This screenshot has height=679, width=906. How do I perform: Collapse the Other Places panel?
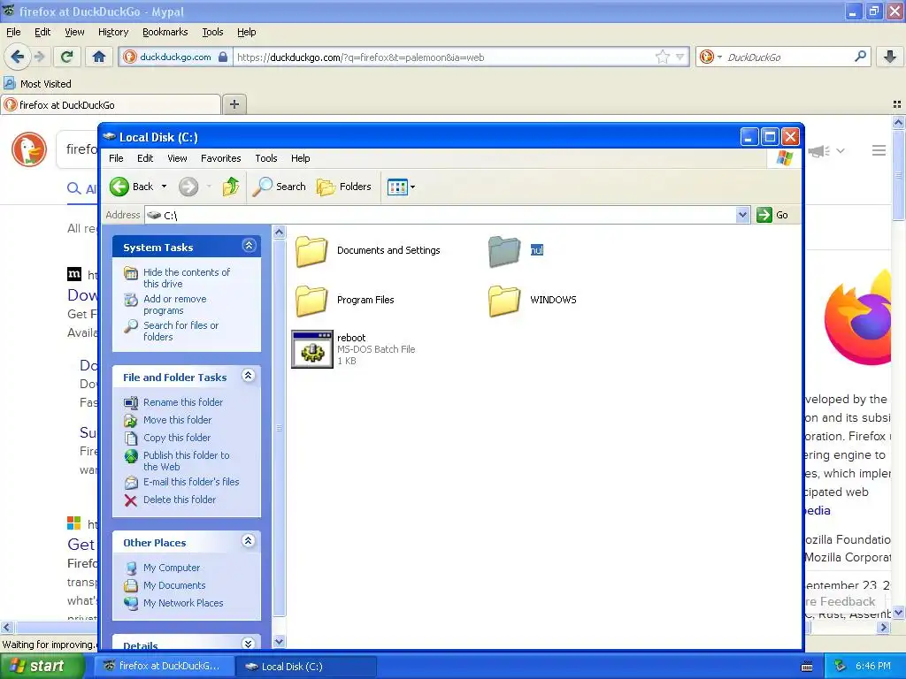pyautogui.click(x=249, y=541)
